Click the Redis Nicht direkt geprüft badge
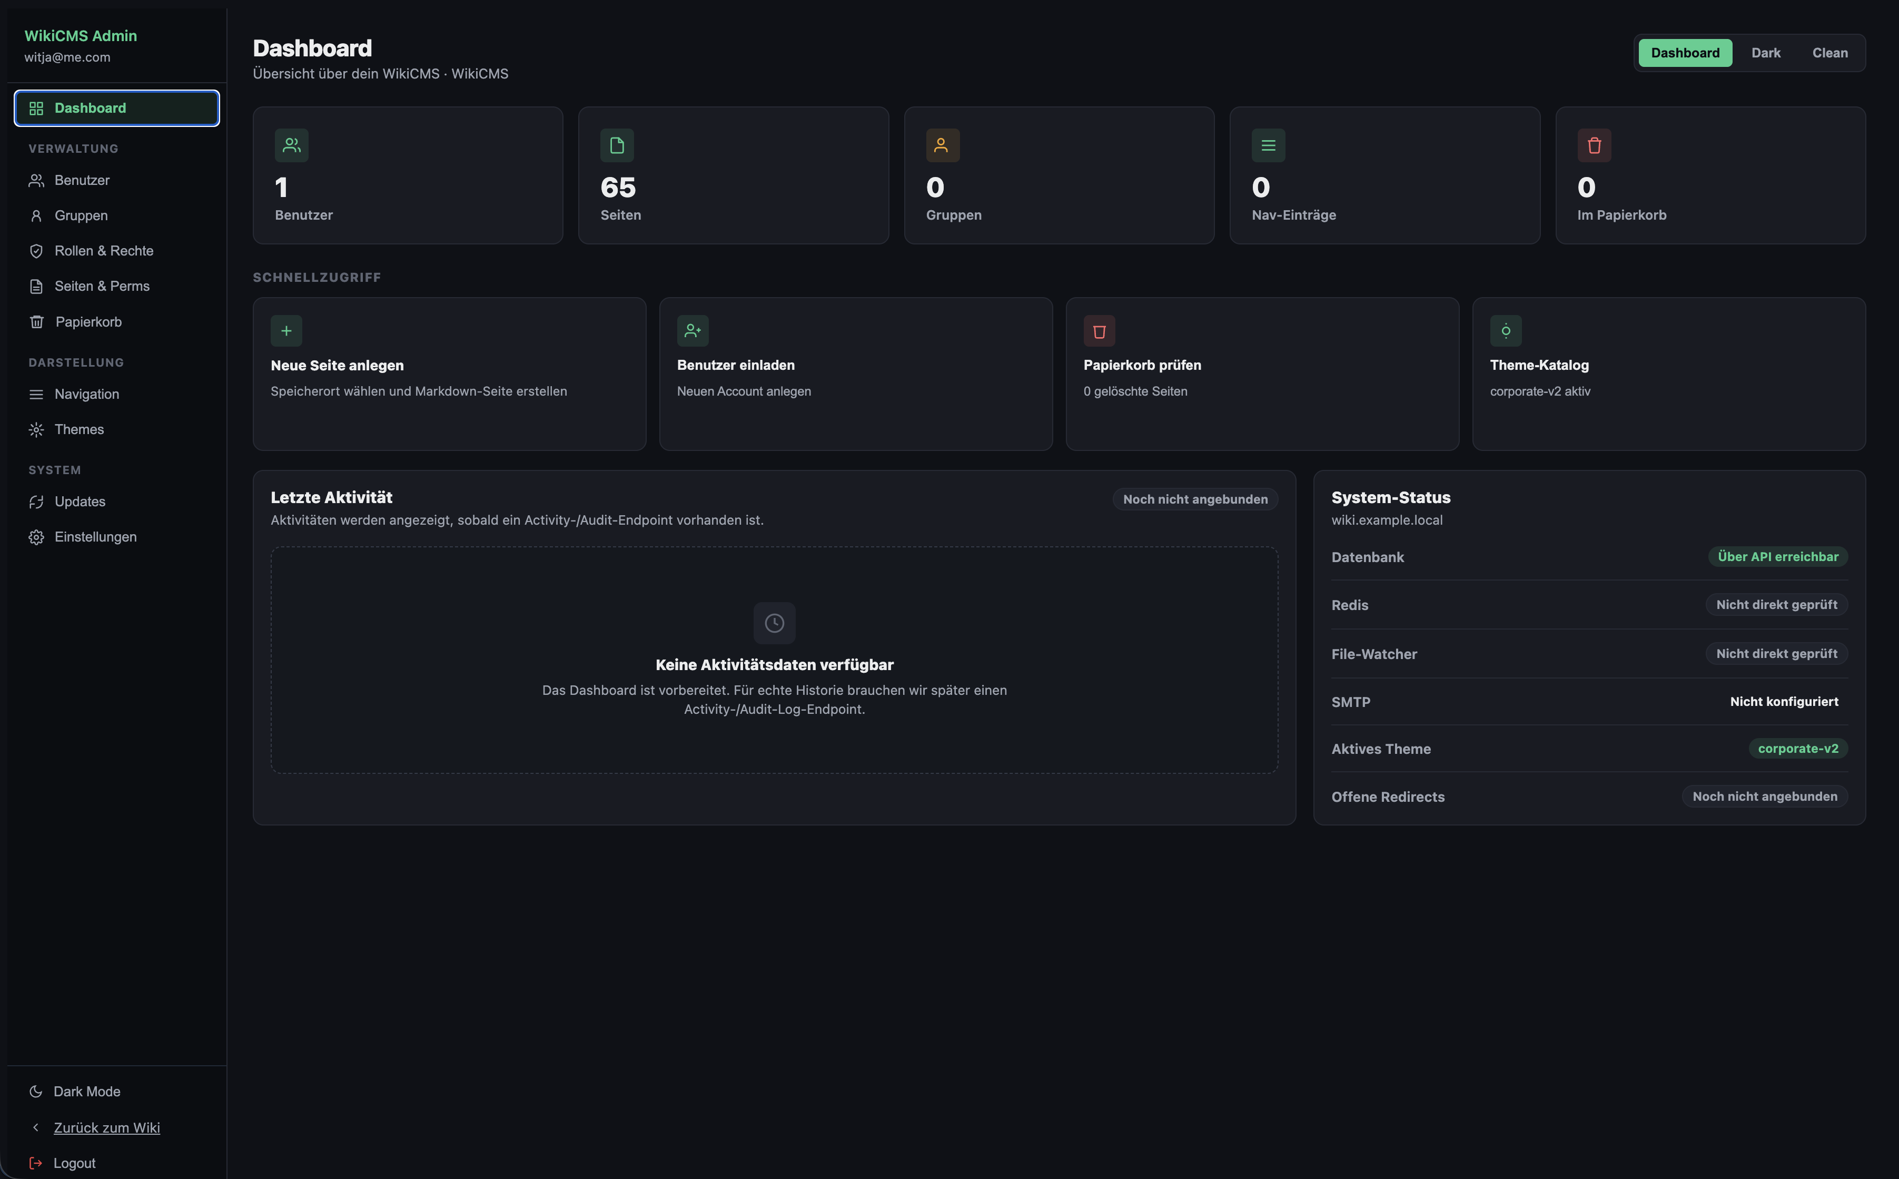Screen dimensions: 1899x1179 pyautogui.click(x=1777, y=605)
